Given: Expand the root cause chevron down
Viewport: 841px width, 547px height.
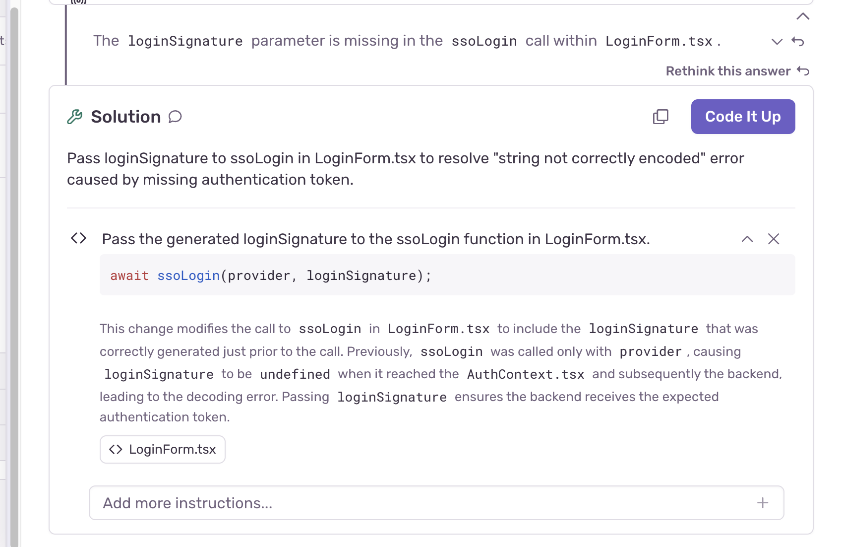Looking at the screenshot, I should [x=777, y=42].
